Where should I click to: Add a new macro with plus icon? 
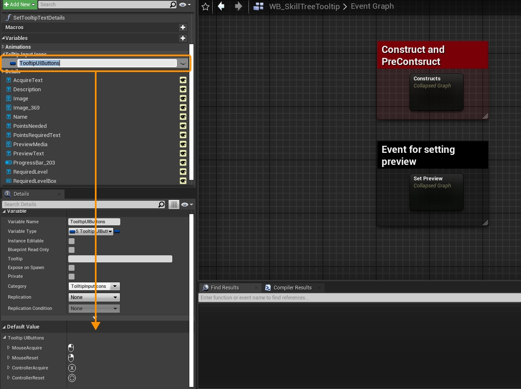click(183, 27)
